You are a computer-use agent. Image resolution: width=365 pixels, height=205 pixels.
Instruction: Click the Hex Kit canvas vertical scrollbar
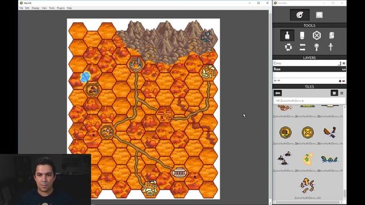(x=270, y=107)
